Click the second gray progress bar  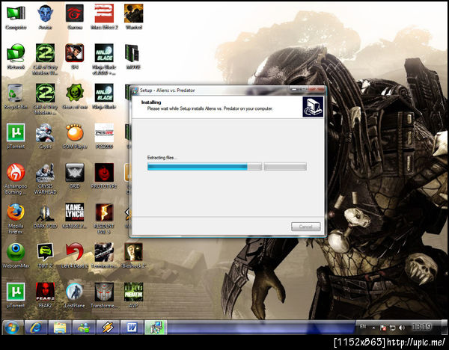coord(285,167)
